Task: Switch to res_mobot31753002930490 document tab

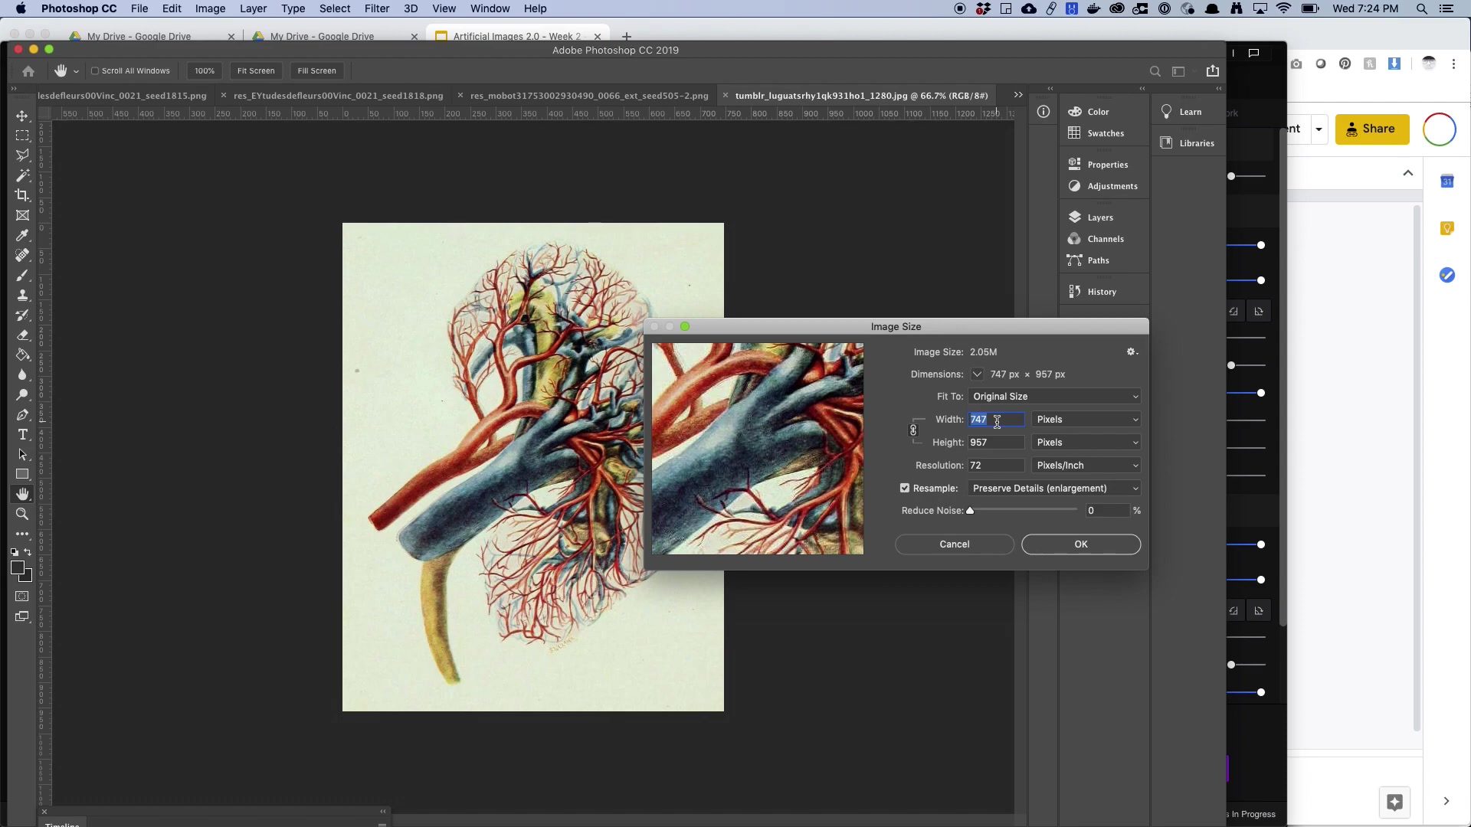Action: (x=588, y=95)
